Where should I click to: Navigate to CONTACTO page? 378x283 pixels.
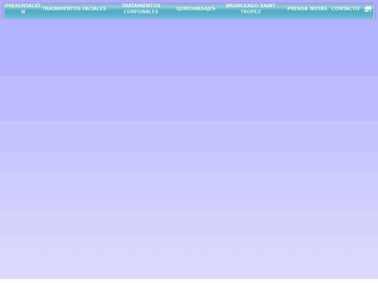pyautogui.click(x=345, y=9)
